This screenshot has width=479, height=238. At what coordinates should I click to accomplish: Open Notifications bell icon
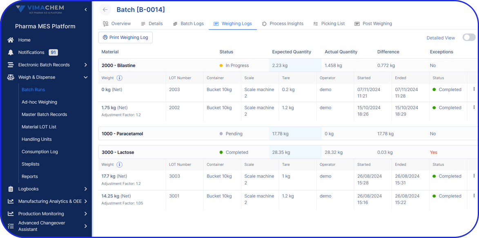point(11,52)
